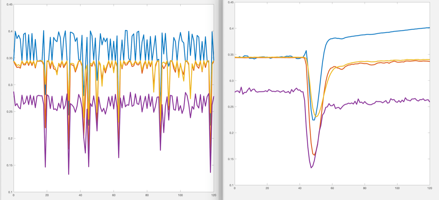Click the 120 x-axis tick label in right plot
The image size is (439, 200).
(x=429, y=188)
